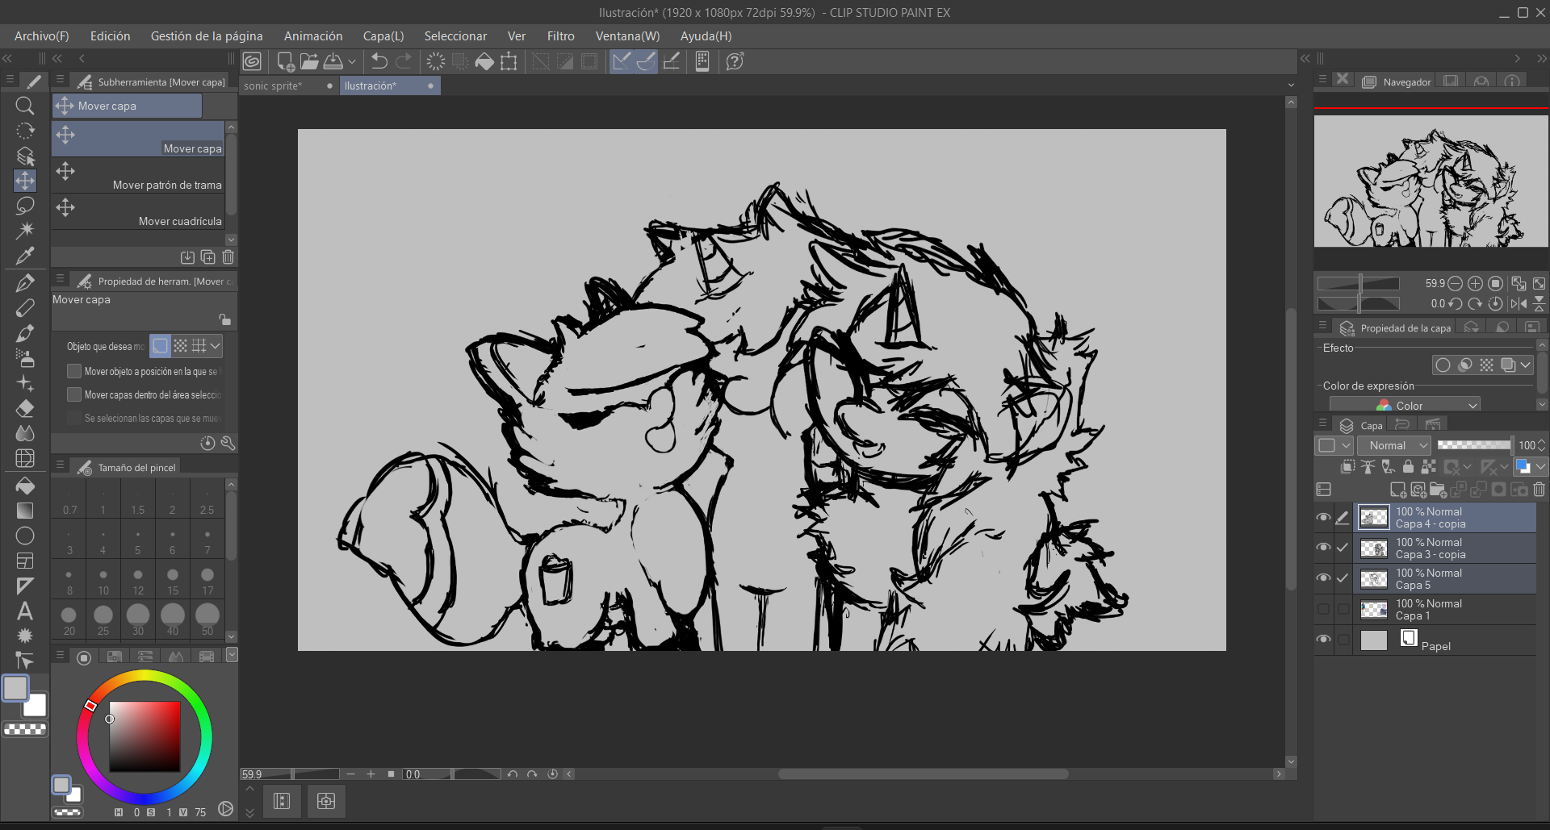Expand the 'Objeto que desea mover' dropdown arrow

click(216, 346)
